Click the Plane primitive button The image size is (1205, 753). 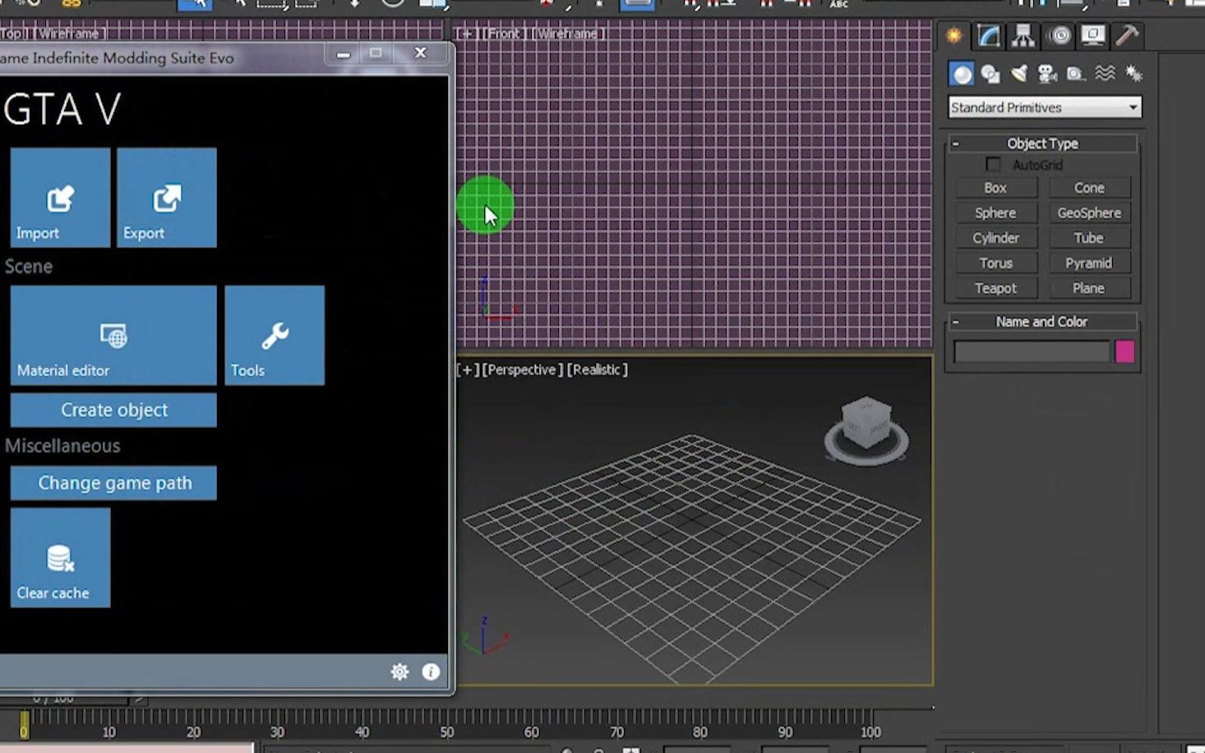tap(1089, 289)
